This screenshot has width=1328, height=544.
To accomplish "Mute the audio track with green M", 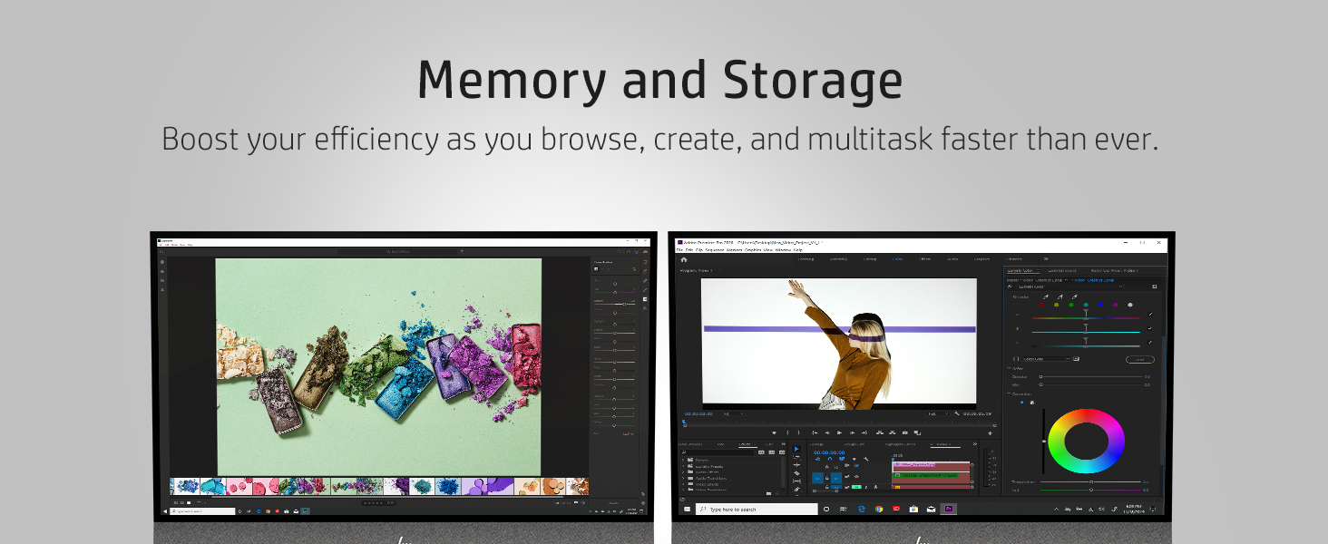I will [856, 487].
